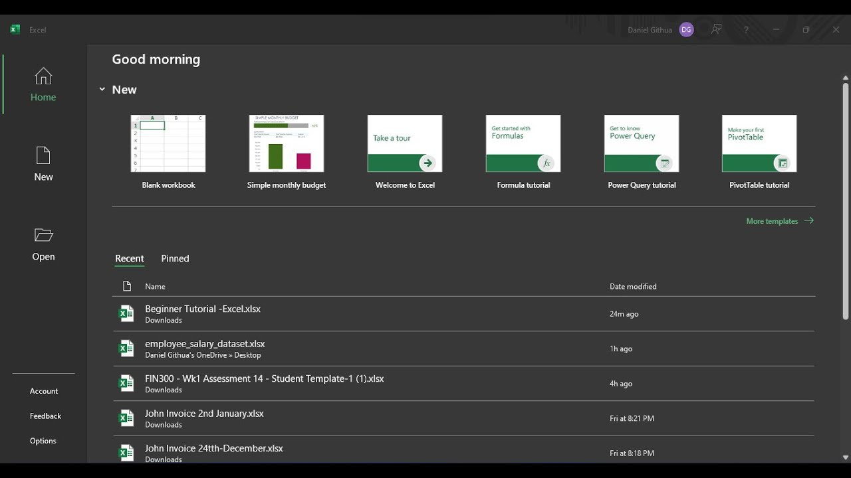Click the New page icon in sidebar
The image size is (851, 478).
pos(43,156)
